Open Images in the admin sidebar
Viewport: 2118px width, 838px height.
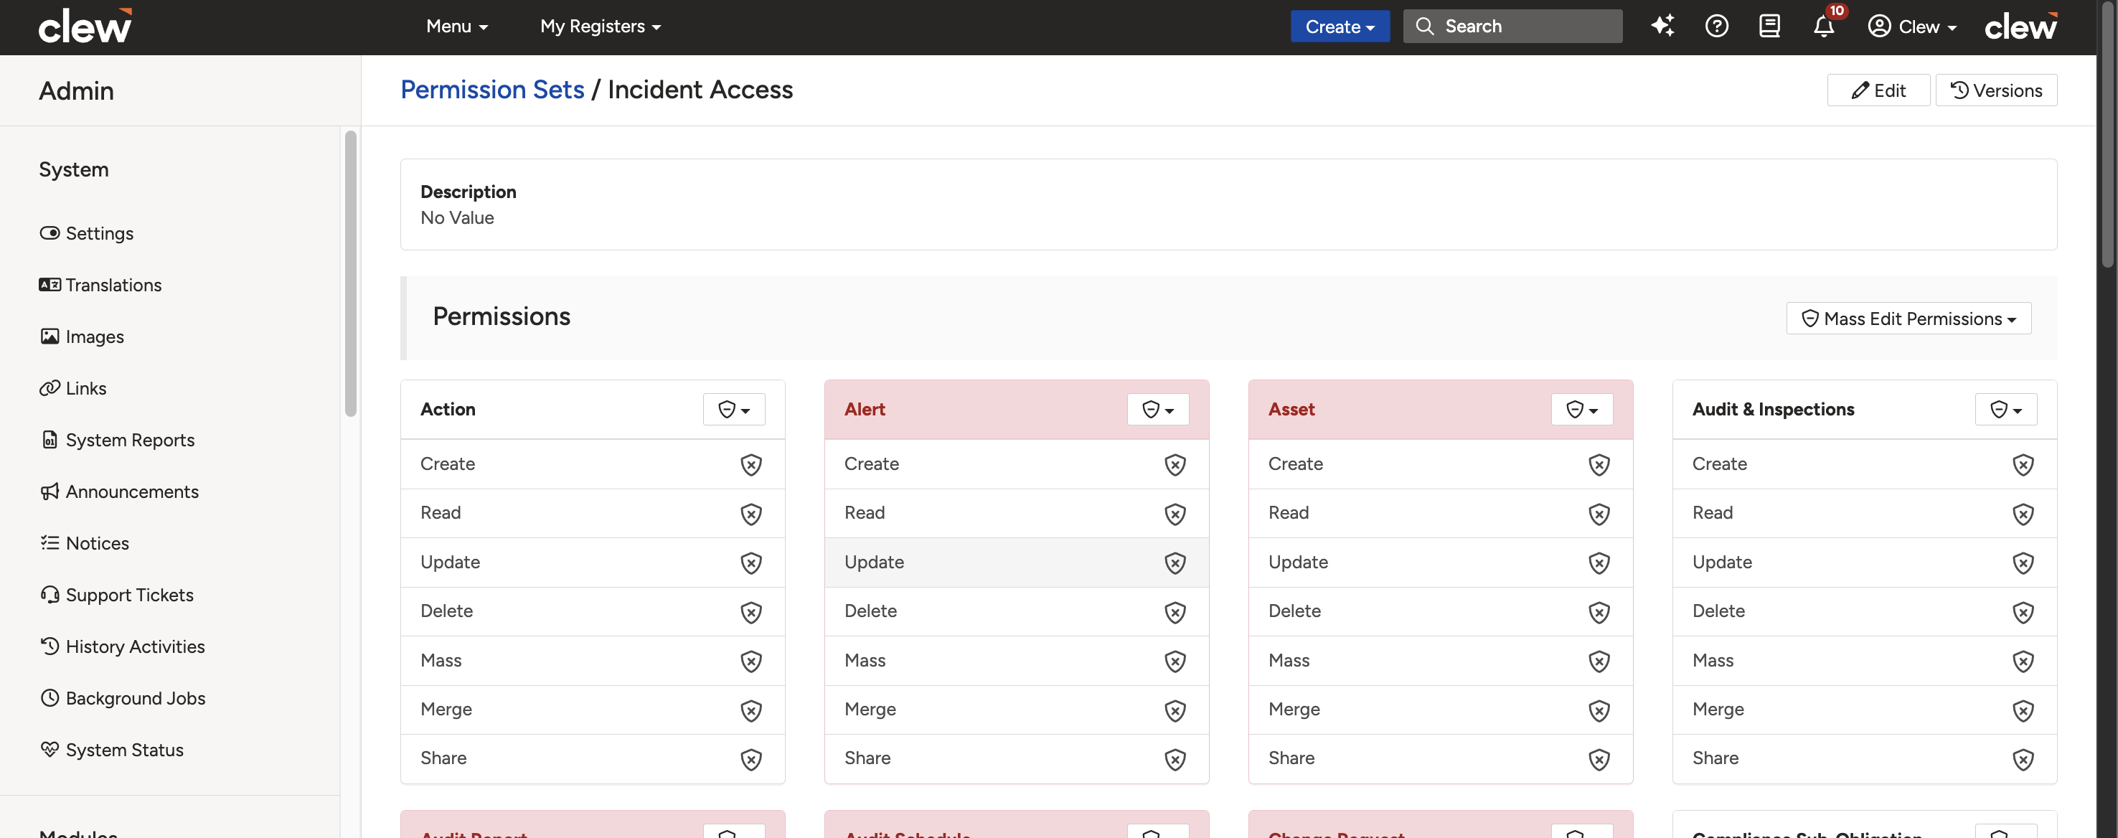(x=81, y=337)
